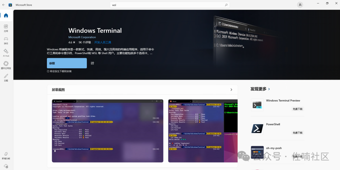
Task: Select the Windows Terminal Preview title text
Action: 283,101
